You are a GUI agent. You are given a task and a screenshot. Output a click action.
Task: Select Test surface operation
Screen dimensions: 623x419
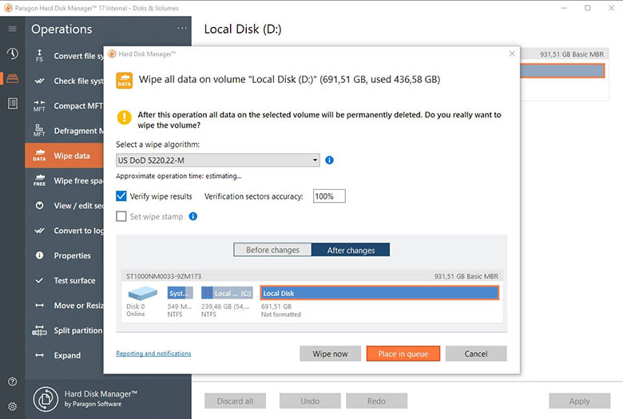pyautogui.click(x=65, y=280)
